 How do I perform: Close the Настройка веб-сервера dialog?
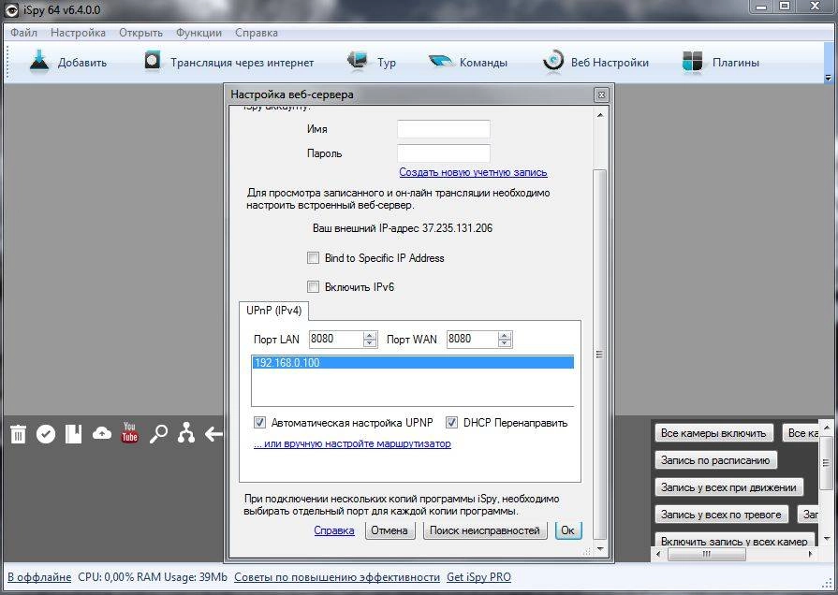coord(601,94)
